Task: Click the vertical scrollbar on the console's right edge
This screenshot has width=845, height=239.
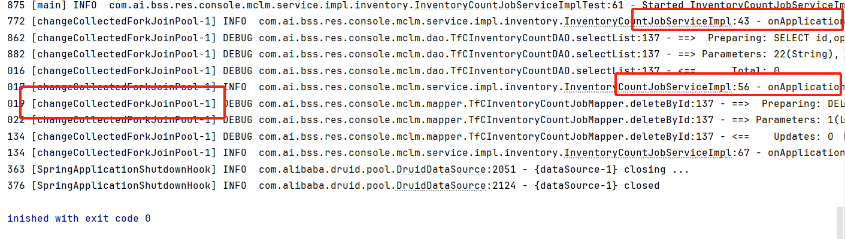Action: (x=840, y=221)
